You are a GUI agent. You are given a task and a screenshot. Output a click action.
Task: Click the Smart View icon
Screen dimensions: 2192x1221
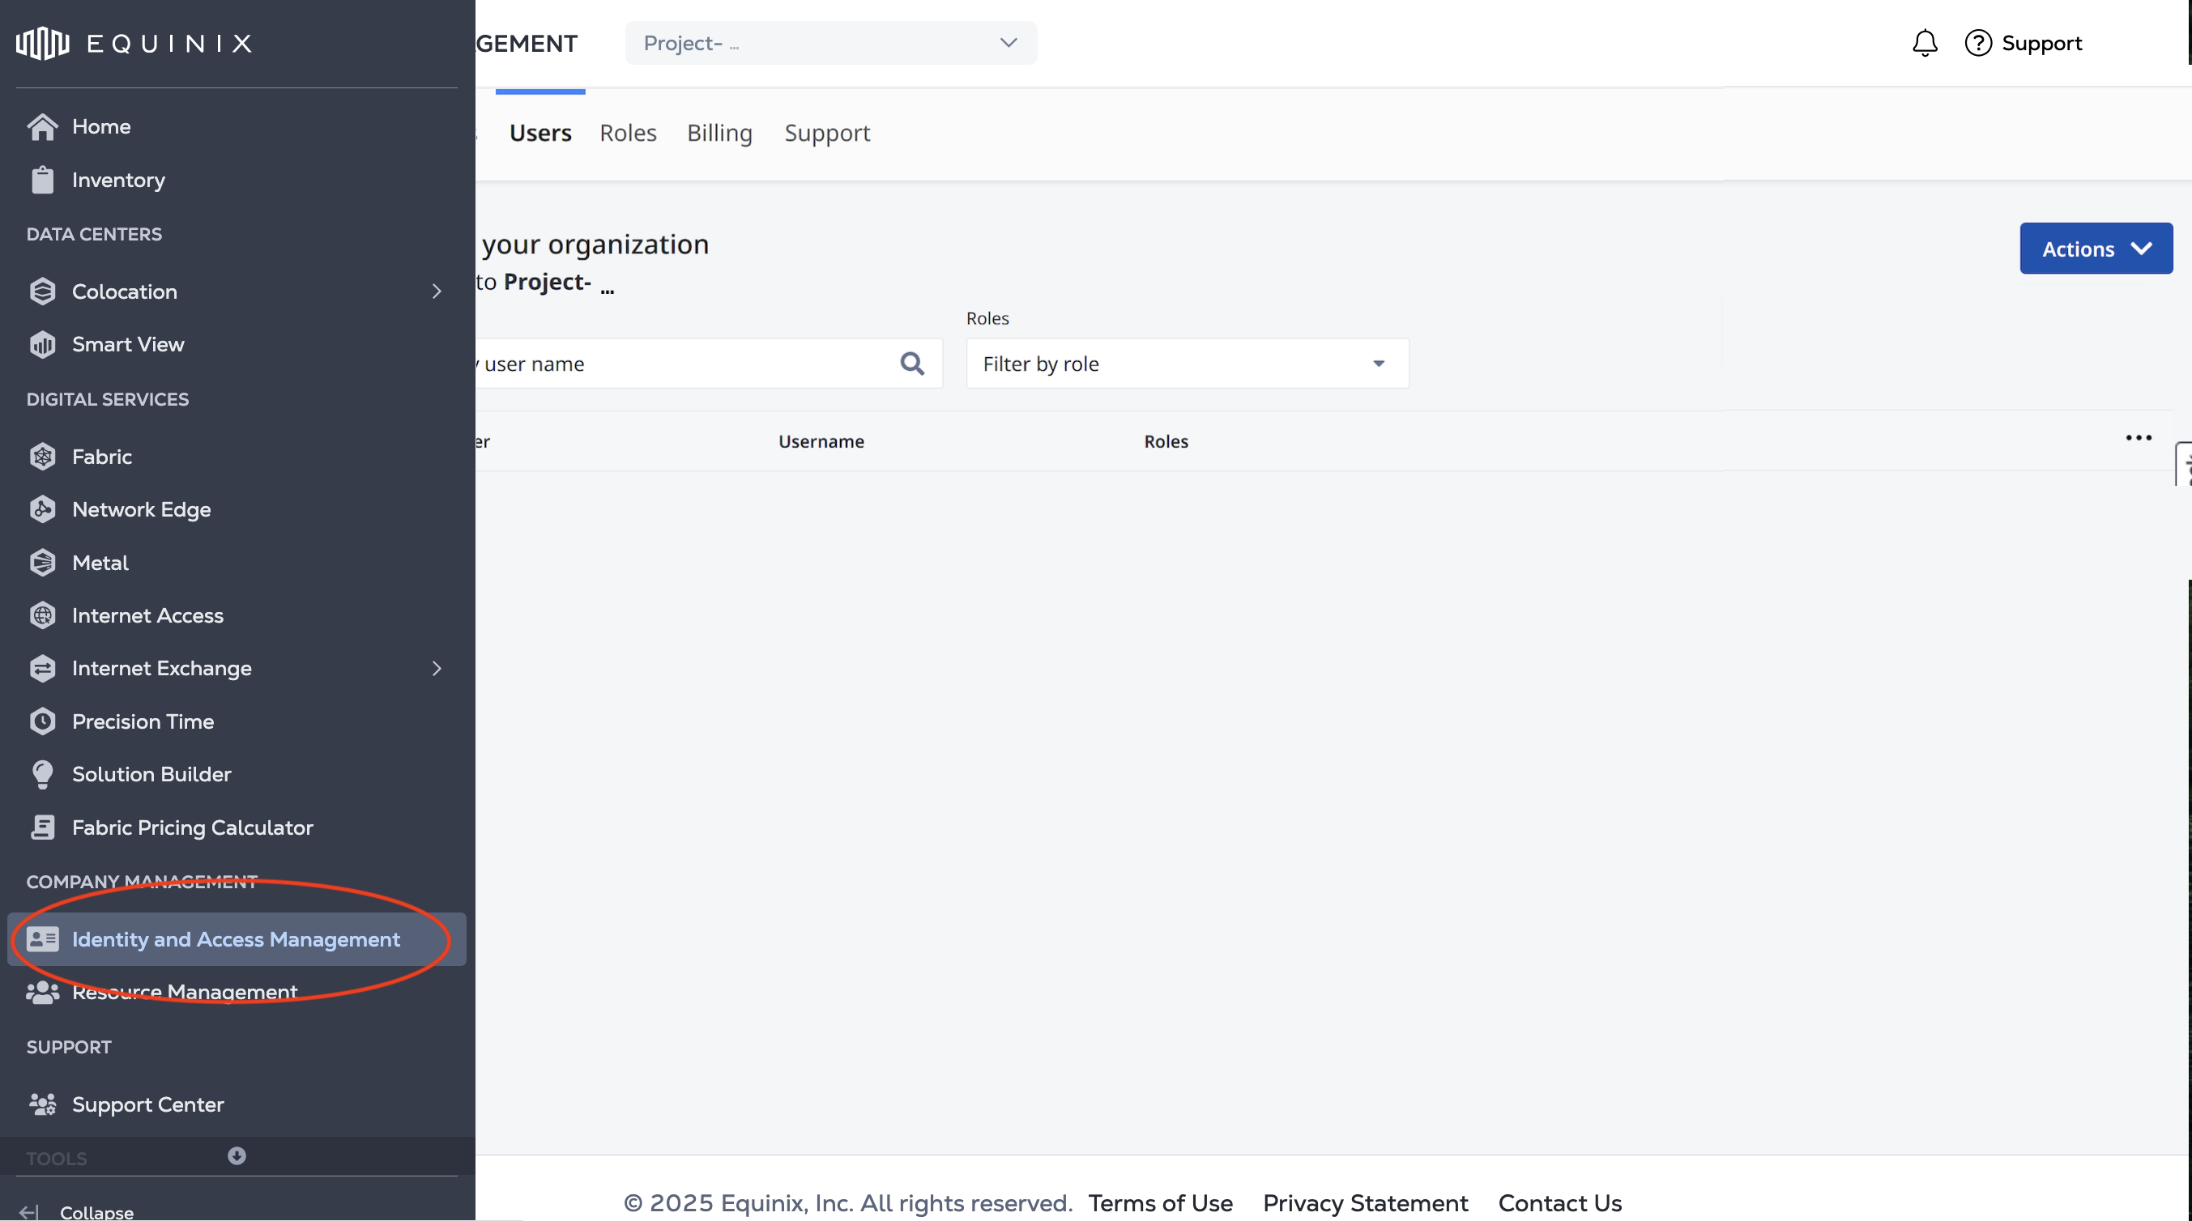[43, 344]
